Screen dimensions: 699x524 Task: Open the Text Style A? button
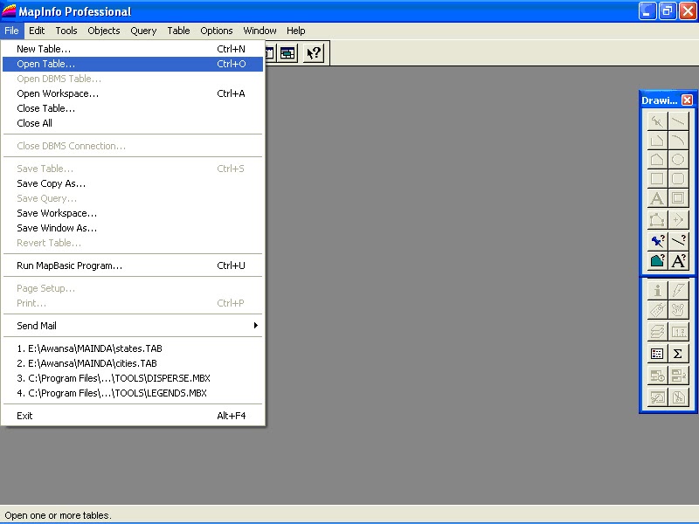[x=678, y=260]
